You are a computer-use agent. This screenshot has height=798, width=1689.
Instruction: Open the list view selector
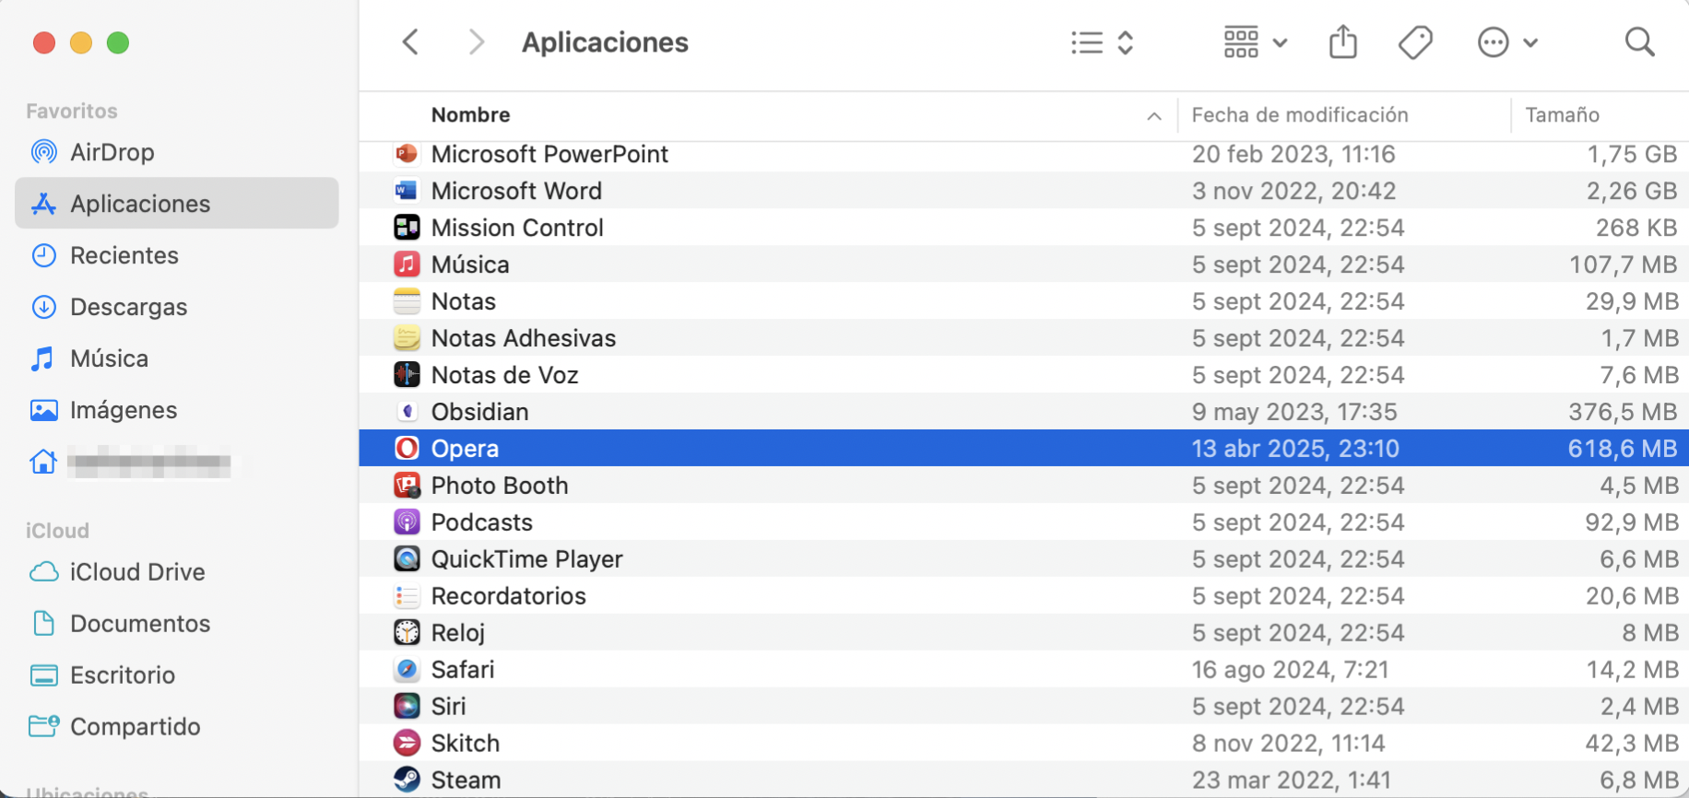coord(1102,42)
